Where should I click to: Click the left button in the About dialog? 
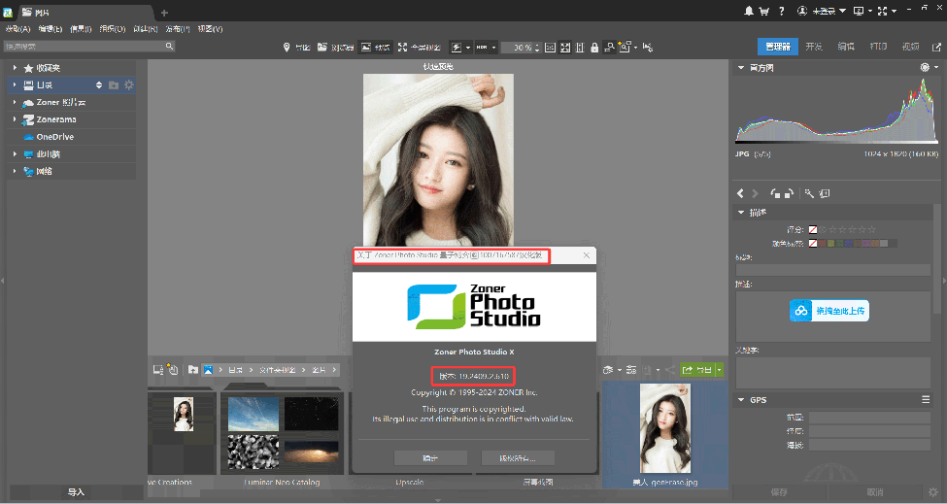430,458
